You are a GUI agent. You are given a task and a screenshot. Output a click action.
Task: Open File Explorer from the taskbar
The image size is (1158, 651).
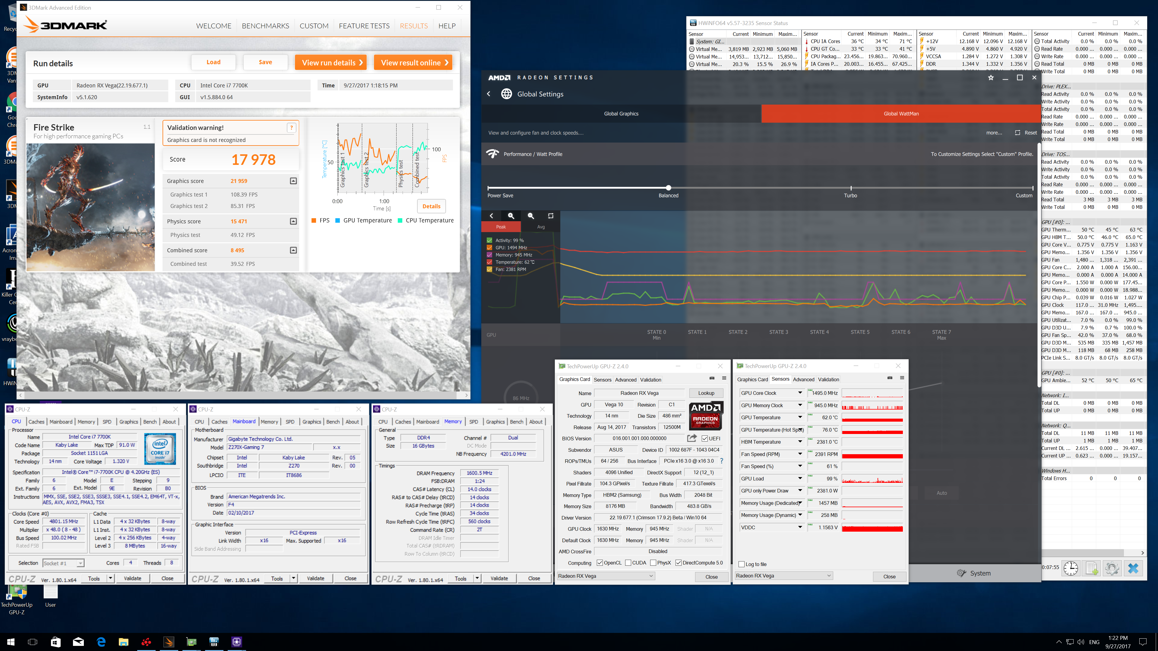click(124, 642)
